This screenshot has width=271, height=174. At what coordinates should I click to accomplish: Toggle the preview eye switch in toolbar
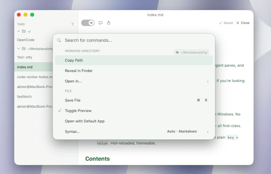pos(88,23)
